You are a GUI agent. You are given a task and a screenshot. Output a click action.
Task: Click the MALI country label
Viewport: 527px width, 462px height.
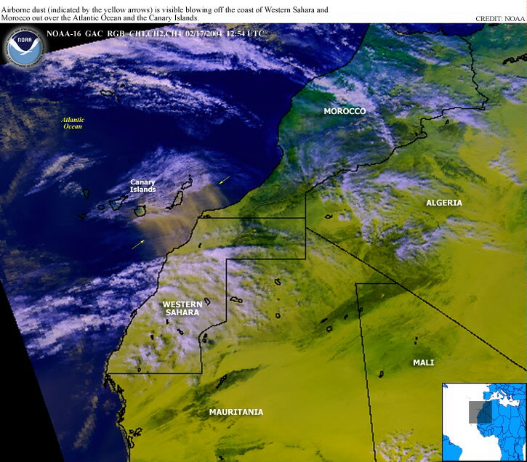423,362
